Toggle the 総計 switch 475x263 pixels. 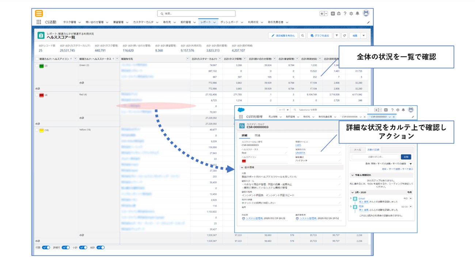click(100, 247)
